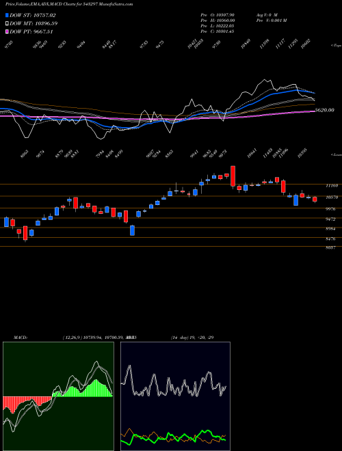
Task: Click the 10570 price level label
Action: tap(332, 197)
